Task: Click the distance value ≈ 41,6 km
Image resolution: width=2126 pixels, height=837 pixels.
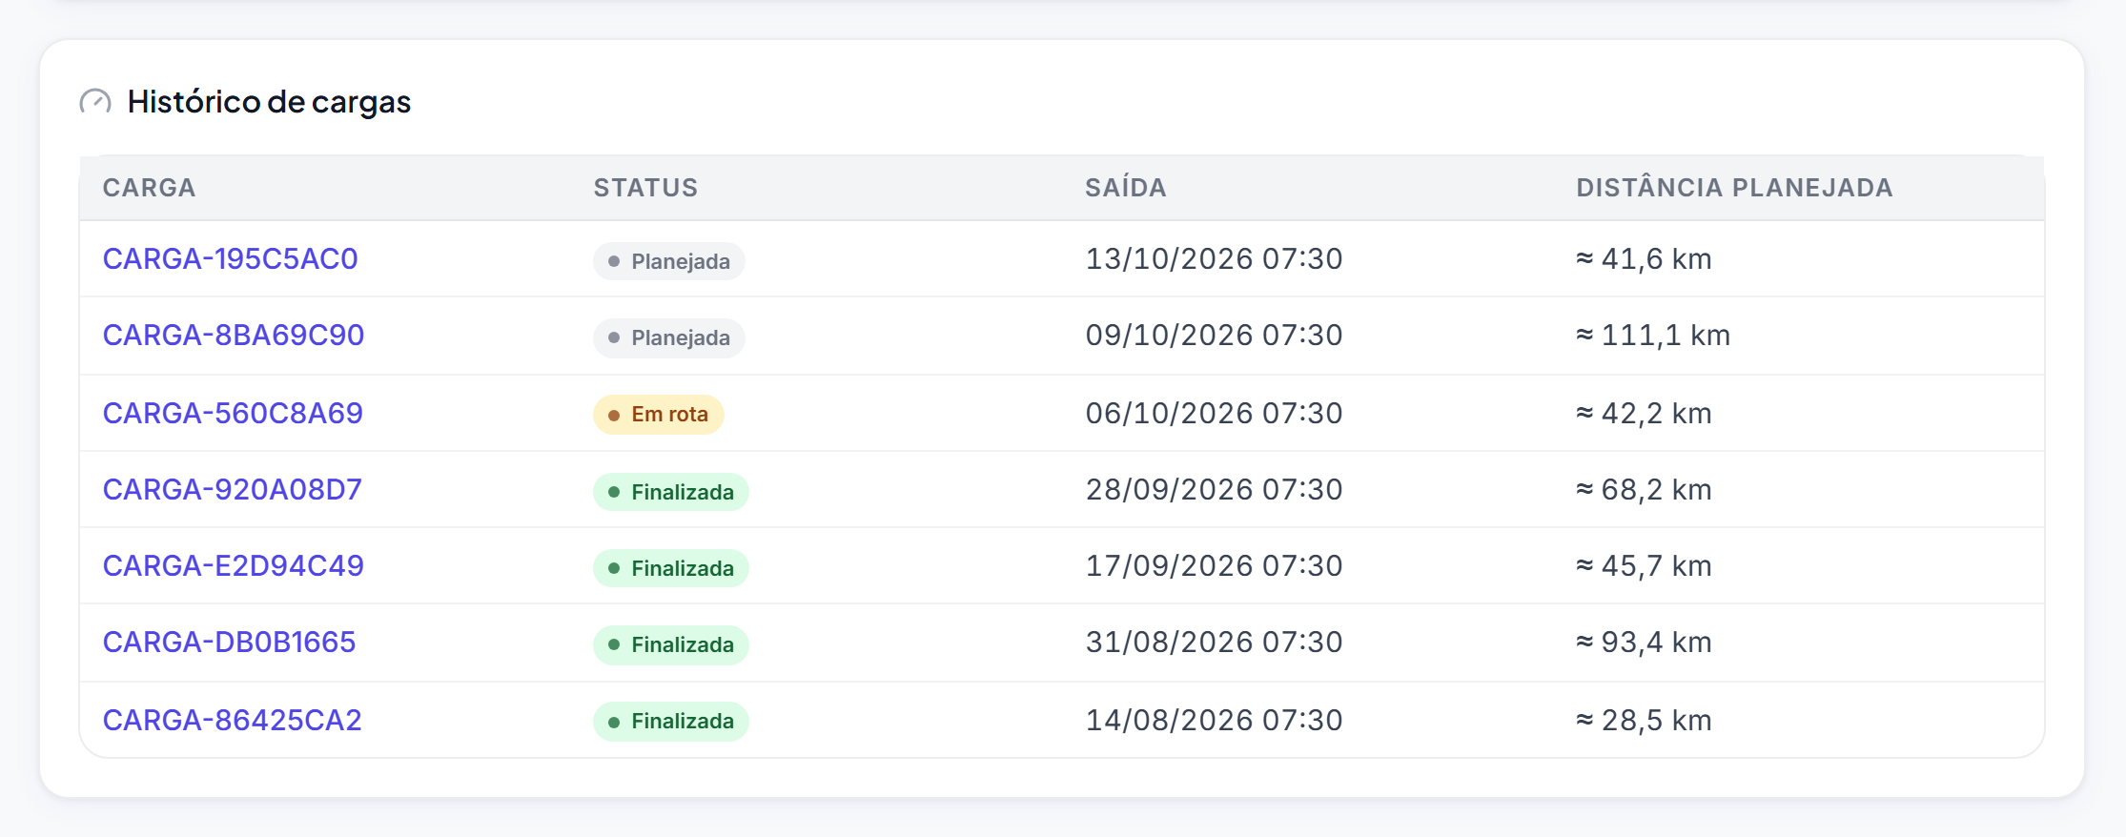Action: [1644, 259]
